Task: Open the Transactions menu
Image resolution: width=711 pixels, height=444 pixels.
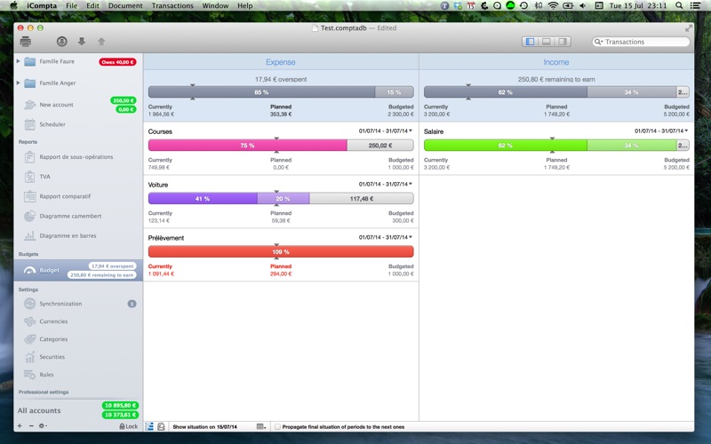Action: pyautogui.click(x=172, y=5)
